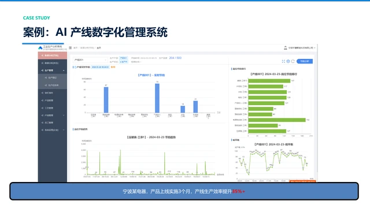The height and width of the screenshot is (208, 370).
Task: Click the 2024-03-23 节拍趋势 chart title
Action: coord(151,138)
